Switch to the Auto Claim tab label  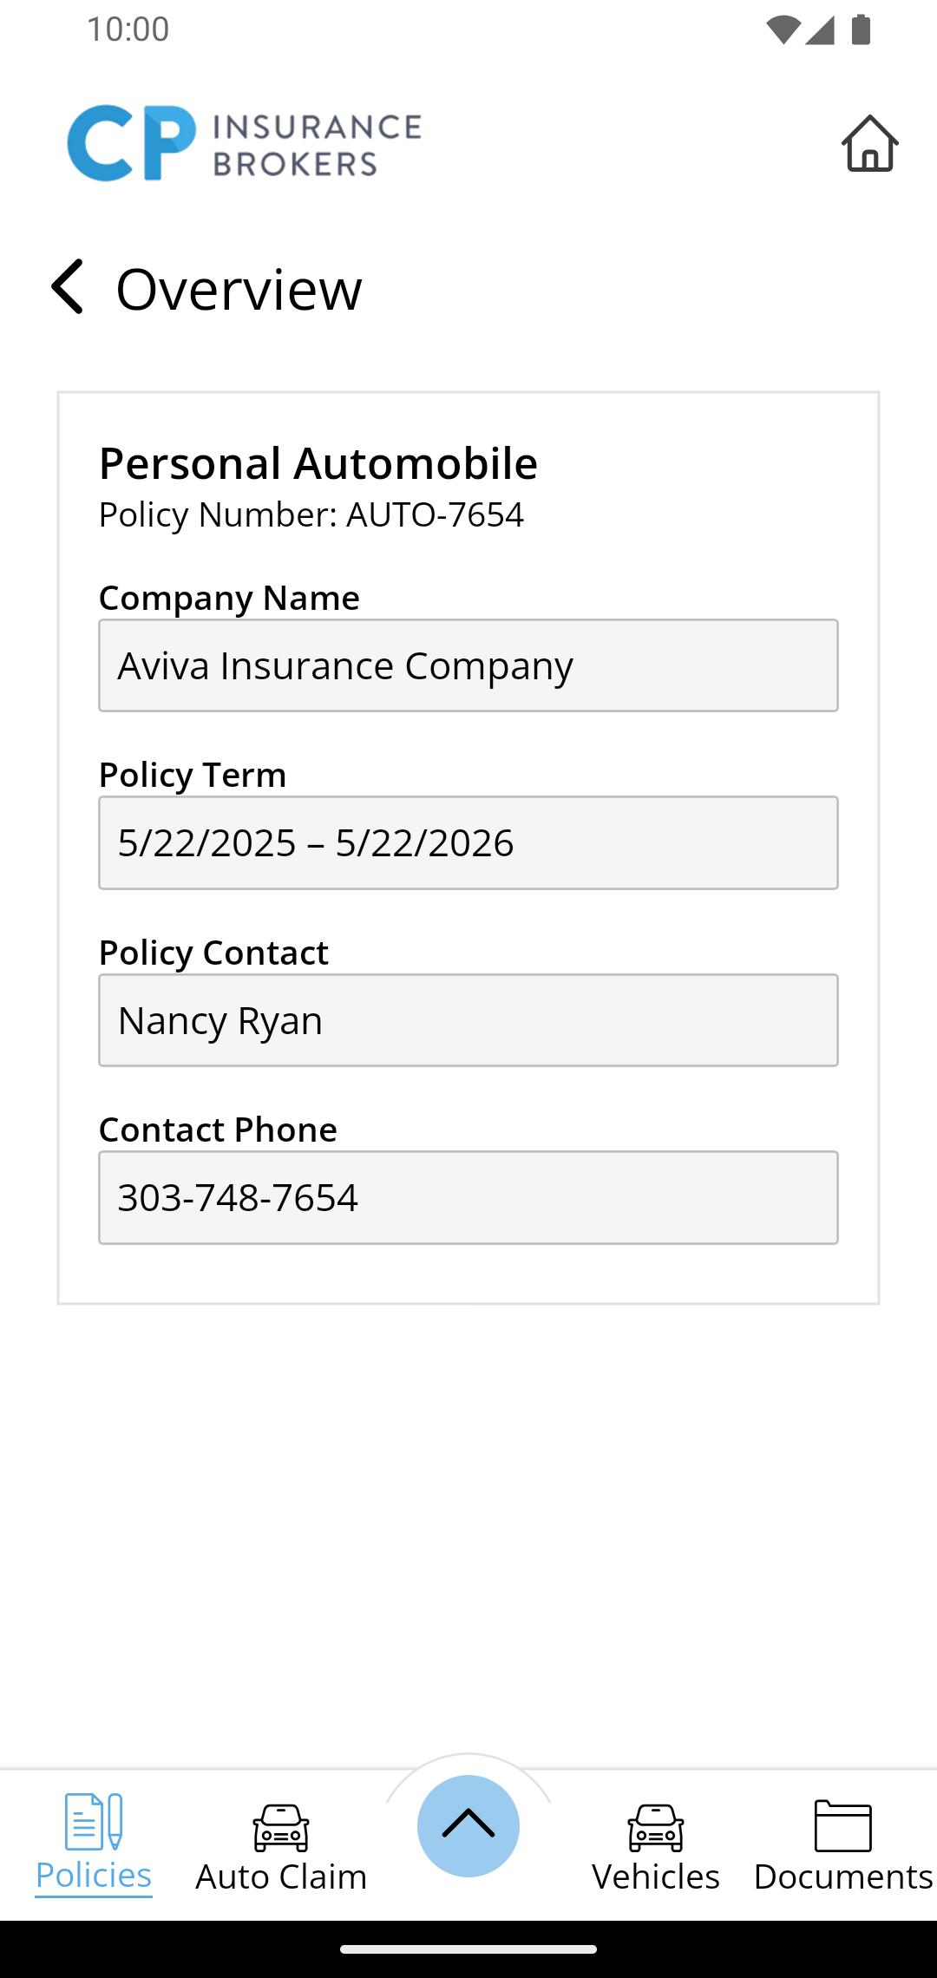coord(281,1876)
